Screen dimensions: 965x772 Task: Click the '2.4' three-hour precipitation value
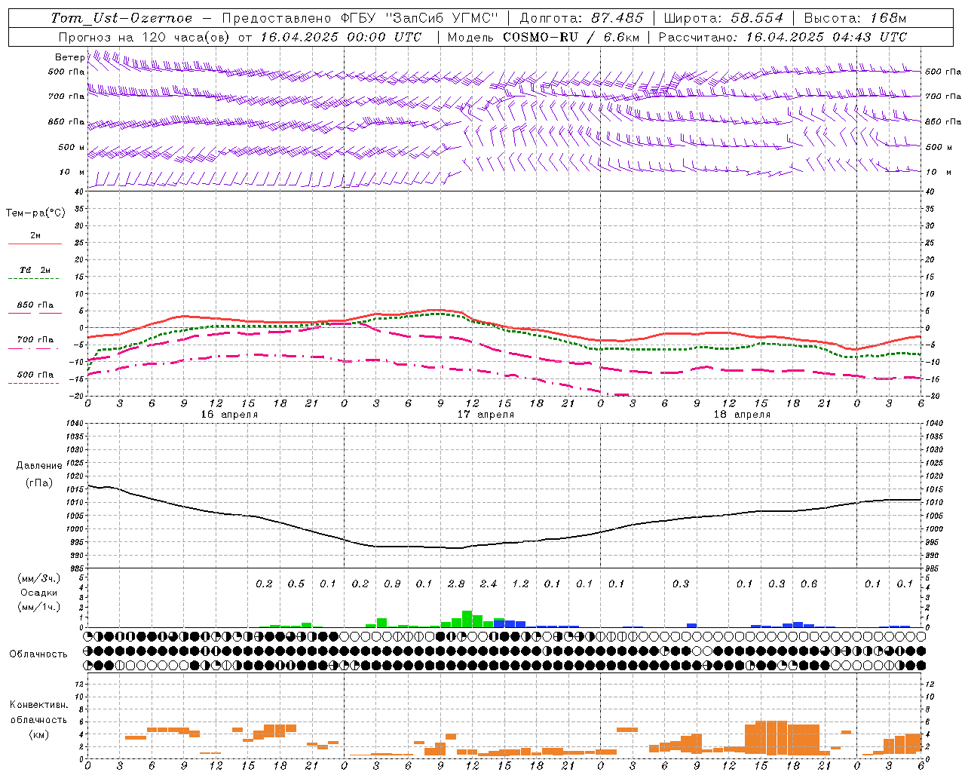coord(489,584)
